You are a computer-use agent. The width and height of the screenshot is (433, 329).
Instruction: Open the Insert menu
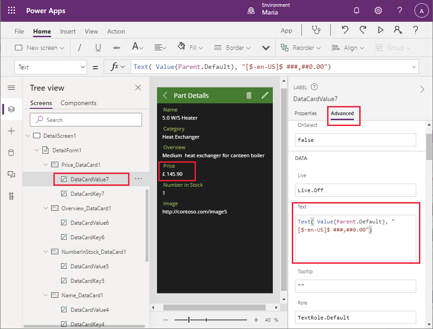(68, 31)
